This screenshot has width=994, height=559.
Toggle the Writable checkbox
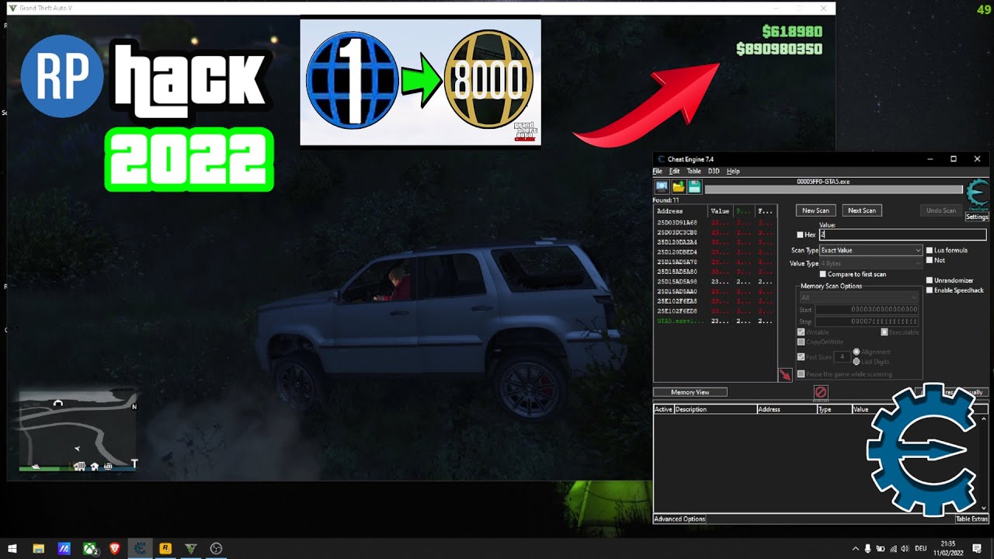point(801,332)
